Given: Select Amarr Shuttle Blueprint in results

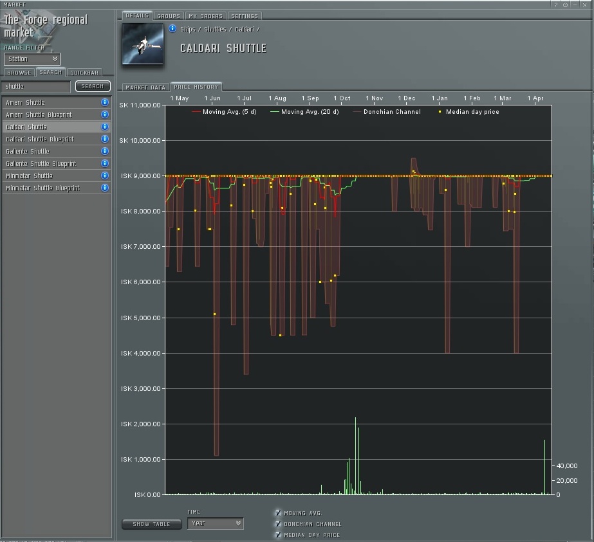Looking at the screenshot, I should pos(57,114).
